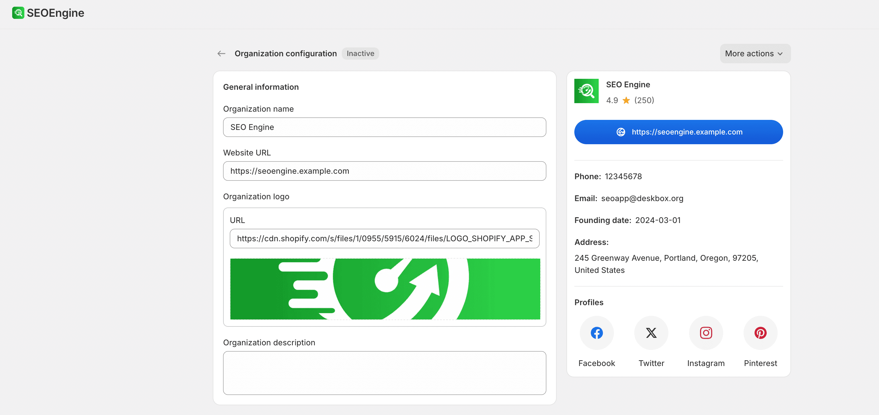The image size is (879, 415).
Task: Click the Inactive status badge
Action: (360, 54)
